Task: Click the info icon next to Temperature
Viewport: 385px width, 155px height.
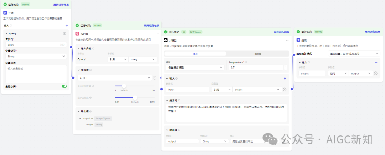Action: [246, 62]
